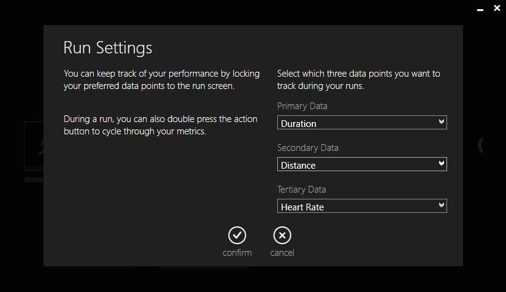Click the 'Primary Data' field label
The width and height of the screenshot is (506, 292).
302,106
